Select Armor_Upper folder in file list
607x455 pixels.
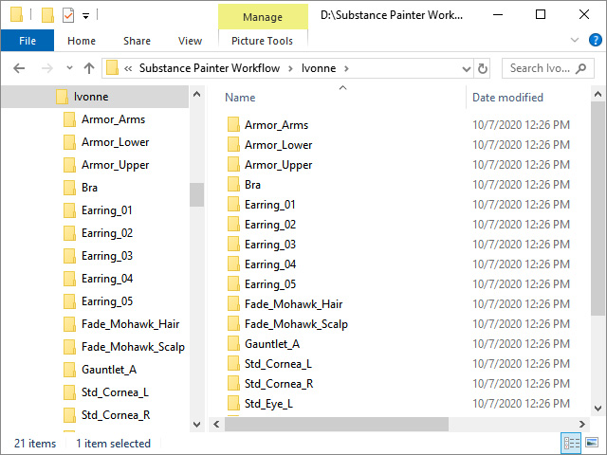(x=278, y=165)
